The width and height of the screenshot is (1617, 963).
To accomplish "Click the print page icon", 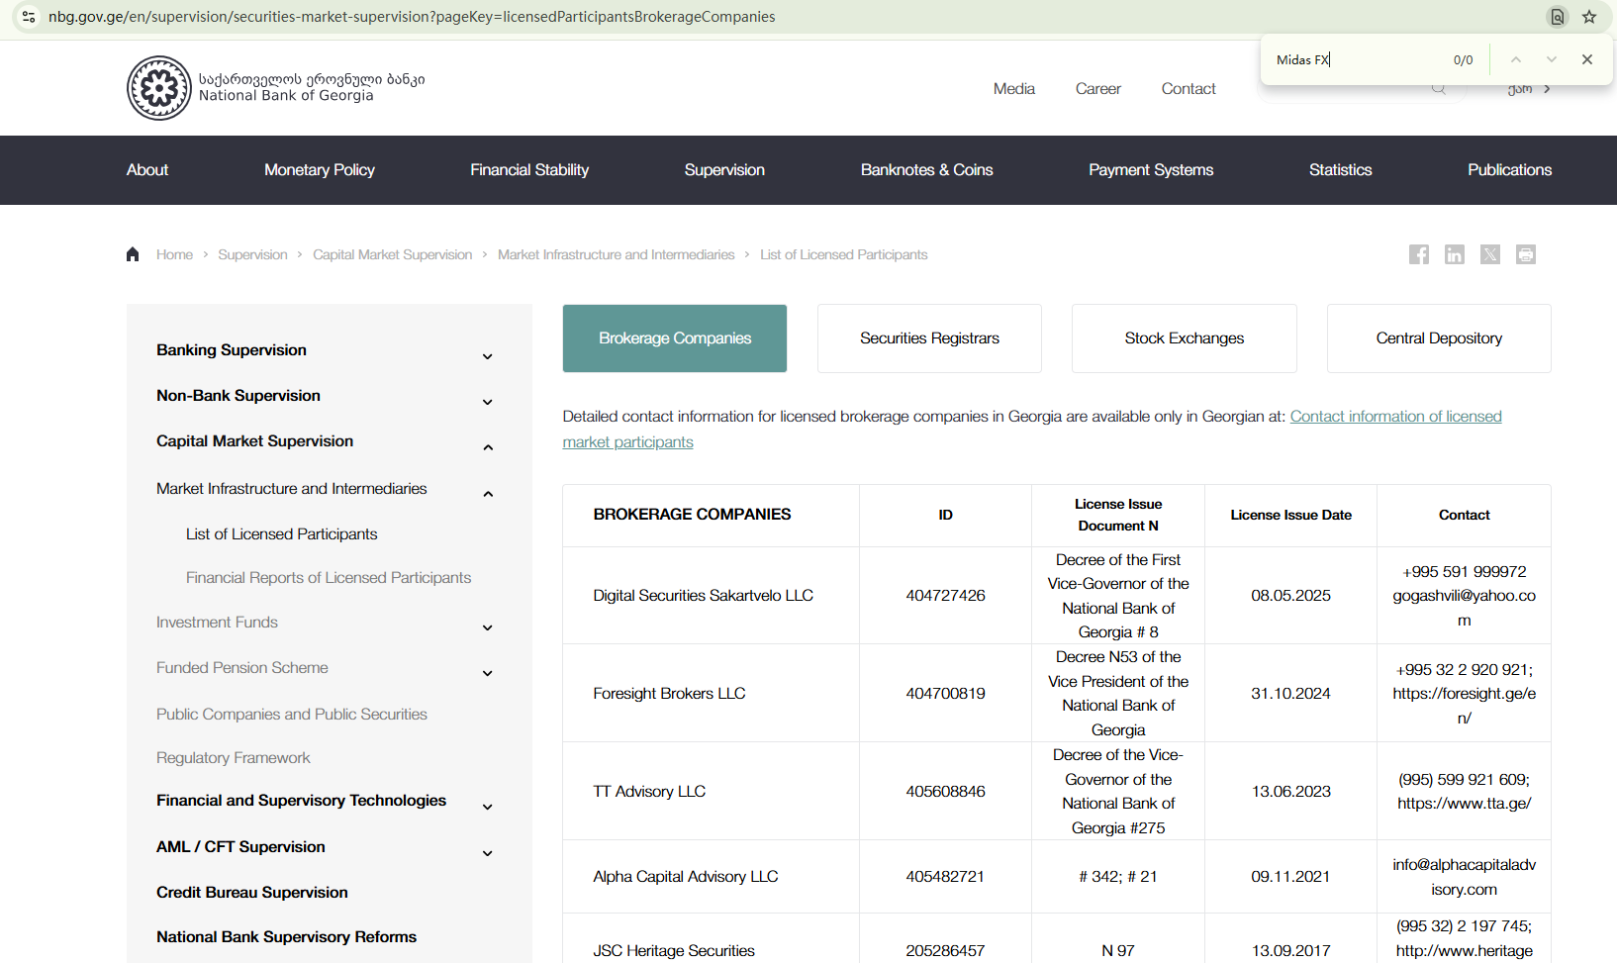I will pyautogui.click(x=1525, y=254).
